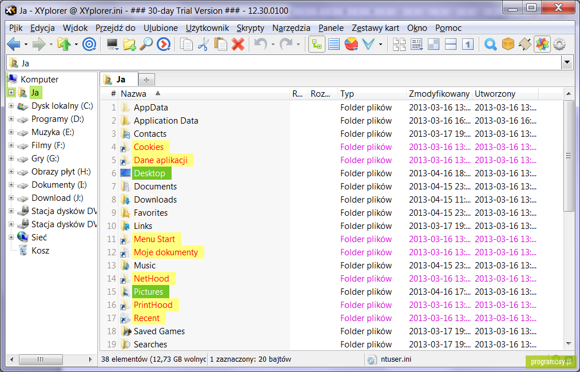
Task: Select the Ja tab
Action: pyautogui.click(x=119, y=79)
